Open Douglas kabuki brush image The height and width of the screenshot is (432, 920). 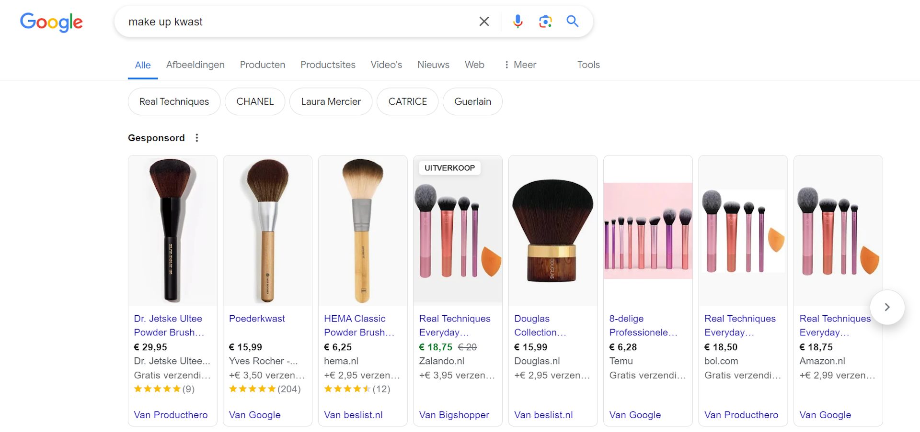[x=553, y=231]
